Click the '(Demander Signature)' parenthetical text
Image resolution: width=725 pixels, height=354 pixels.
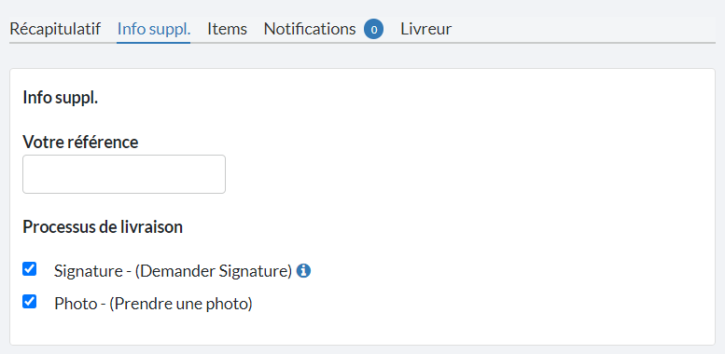pos(213,271)
